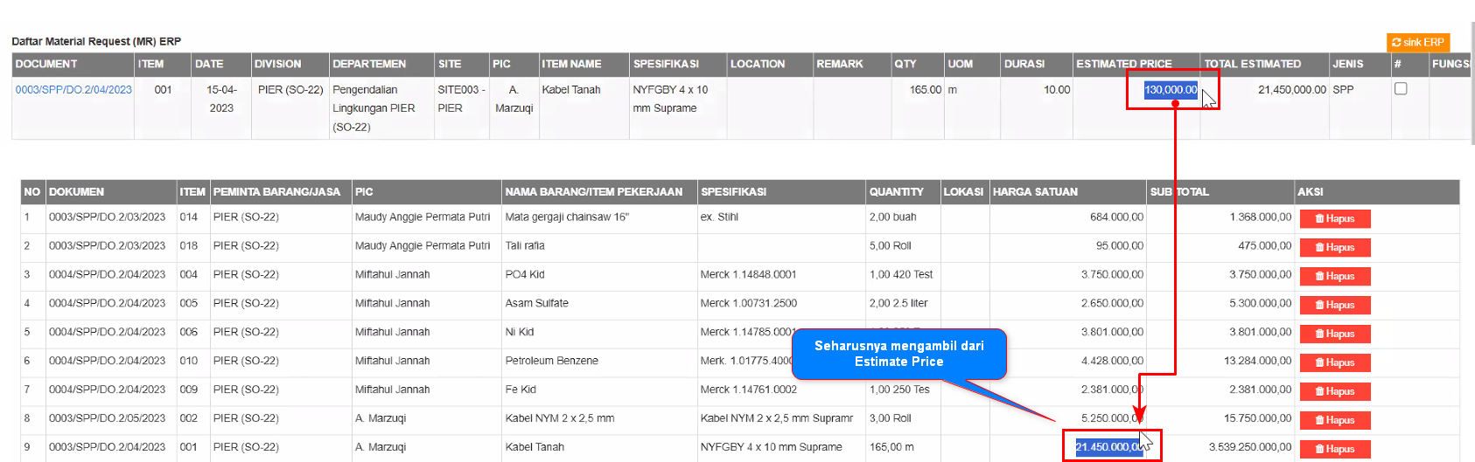Remove the Fe Kid row via Hapus
The image size is (1475, 462).
click(x=1334, y=392)
